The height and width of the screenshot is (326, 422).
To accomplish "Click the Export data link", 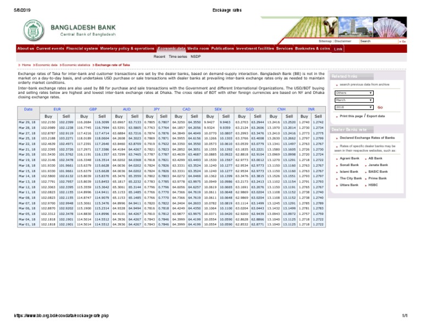I will click(x=376, y=116).
